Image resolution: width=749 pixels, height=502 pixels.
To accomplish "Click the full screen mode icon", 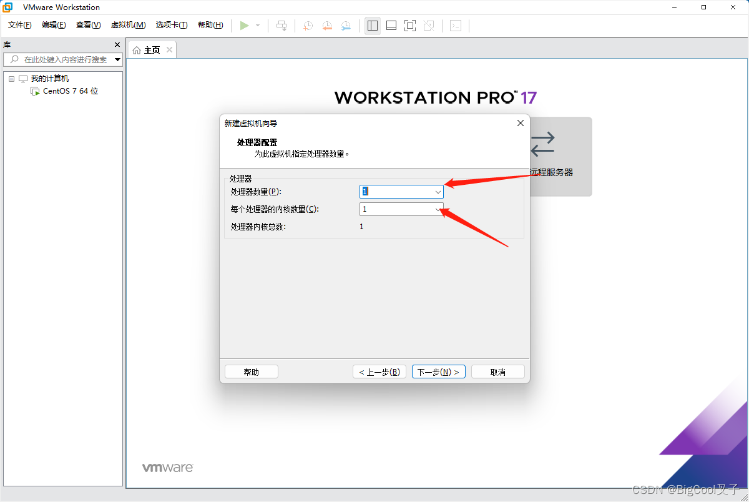I will point(410,26).
